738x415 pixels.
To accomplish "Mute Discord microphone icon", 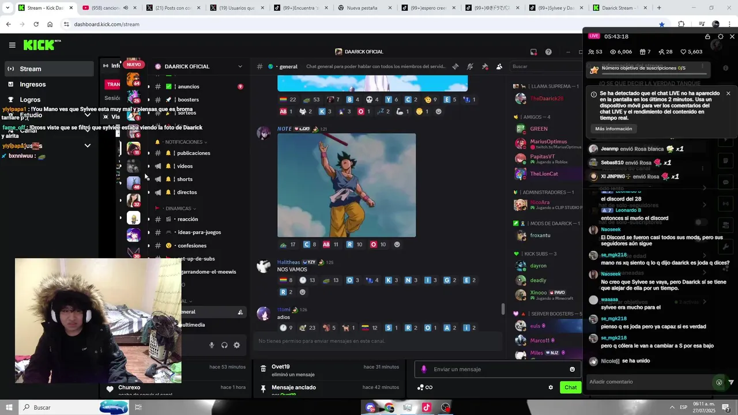I will [x=212, y=345].
